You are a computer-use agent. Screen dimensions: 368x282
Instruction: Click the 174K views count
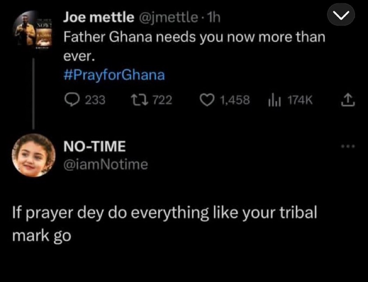tap(299, 100)
